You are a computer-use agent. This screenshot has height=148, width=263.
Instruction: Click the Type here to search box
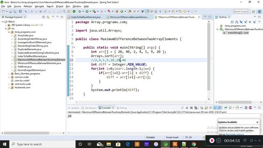(42, 144)
